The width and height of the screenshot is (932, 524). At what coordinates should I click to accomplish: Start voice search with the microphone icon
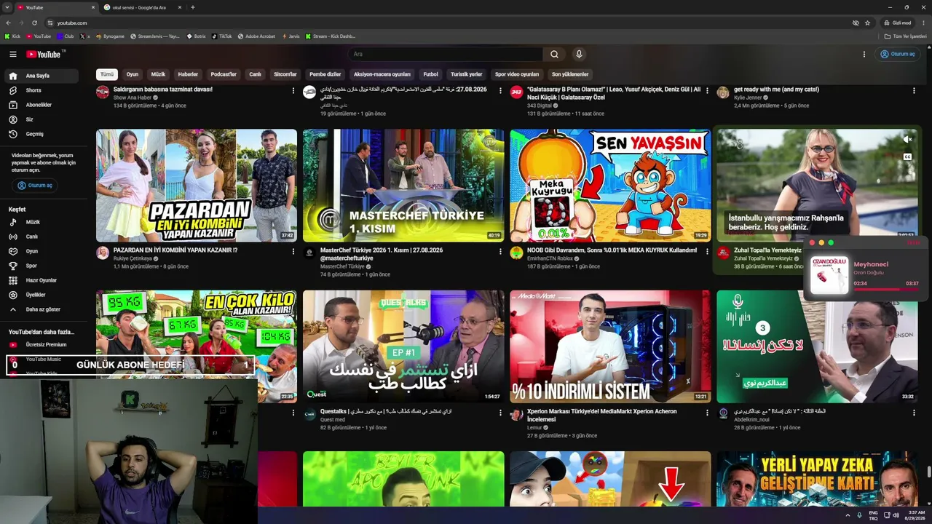pos(579,54)
